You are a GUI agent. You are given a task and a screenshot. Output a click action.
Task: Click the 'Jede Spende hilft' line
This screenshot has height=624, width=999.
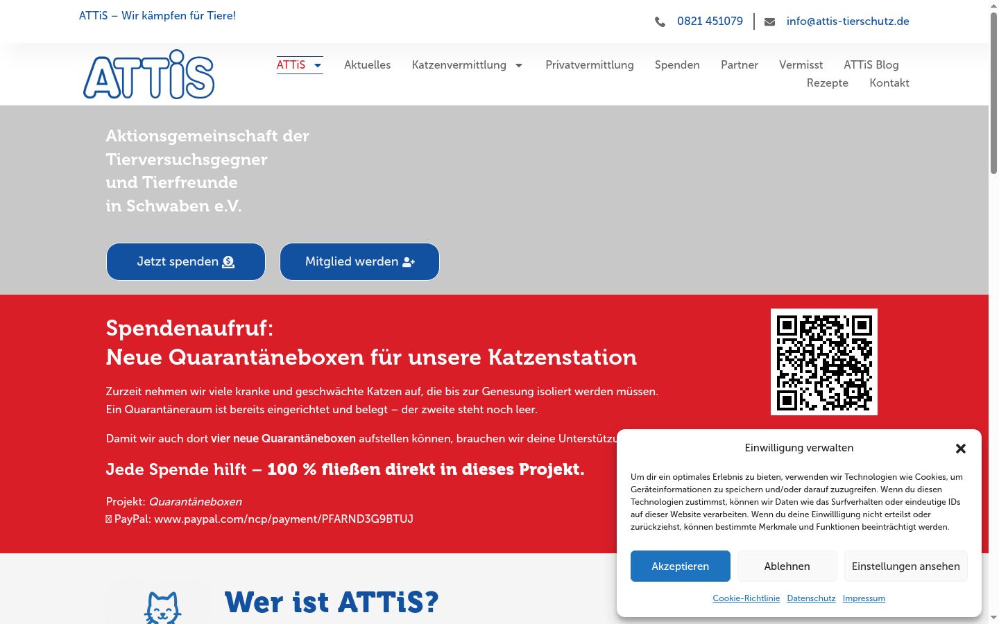click(345, 469)
